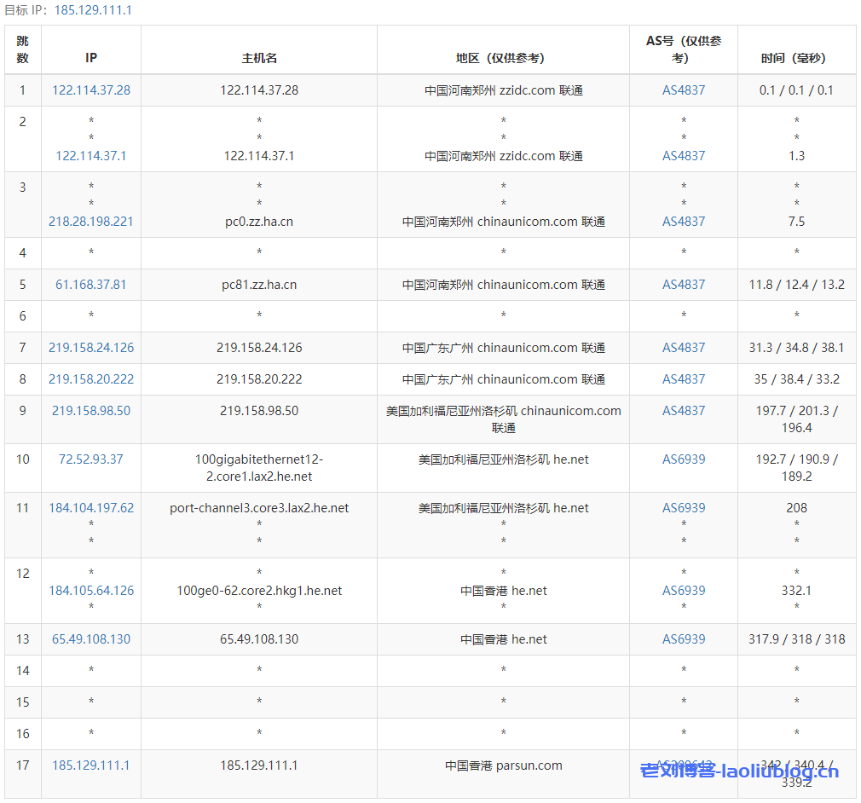Open the AS6939 link on hop 10

[683, 459]
